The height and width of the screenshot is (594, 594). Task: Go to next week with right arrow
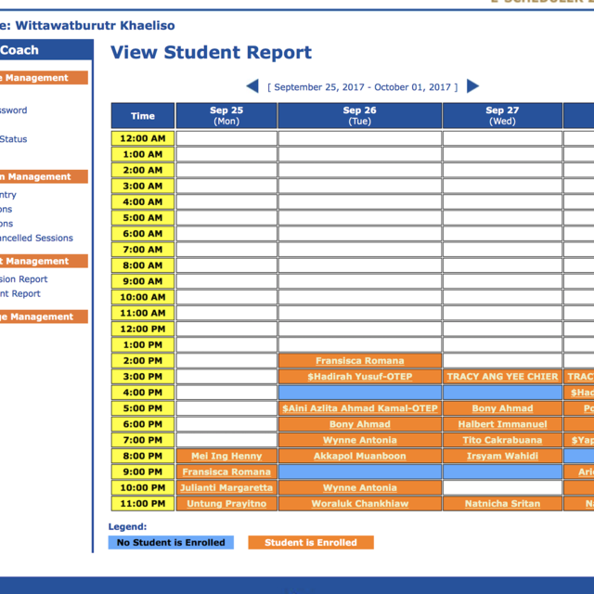[x=472, y=86]
